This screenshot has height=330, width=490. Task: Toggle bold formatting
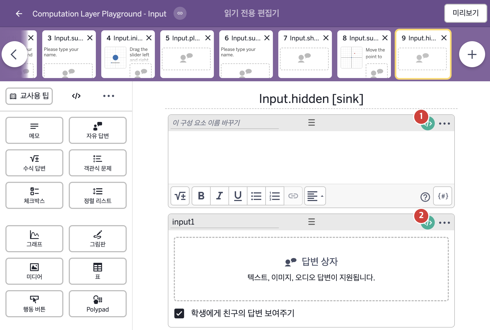click(x=201, y=196)
